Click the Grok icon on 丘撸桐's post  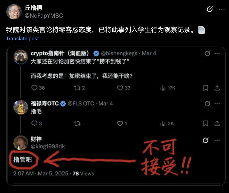[x=210, y=9]
